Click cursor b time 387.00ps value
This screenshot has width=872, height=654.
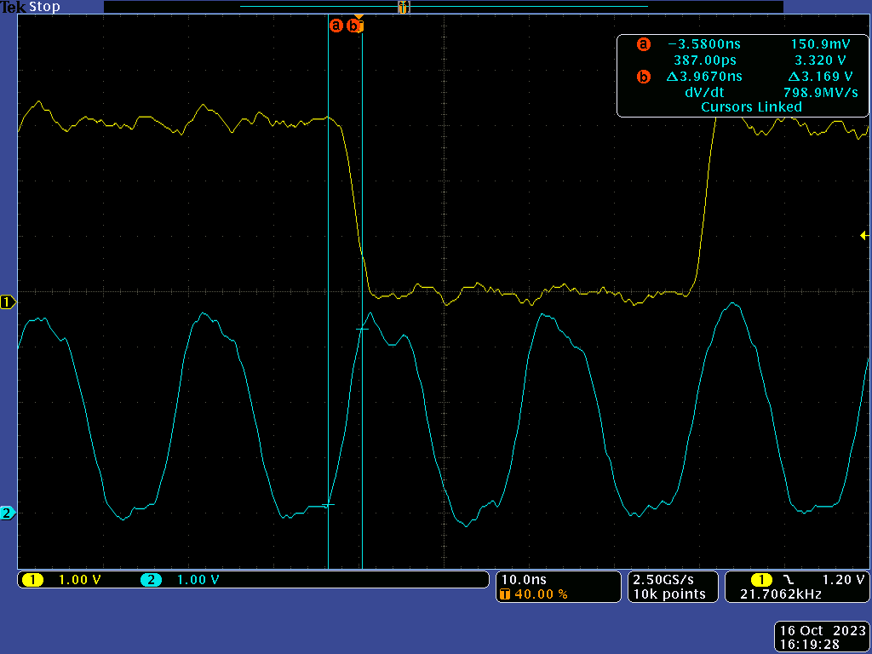705,60
